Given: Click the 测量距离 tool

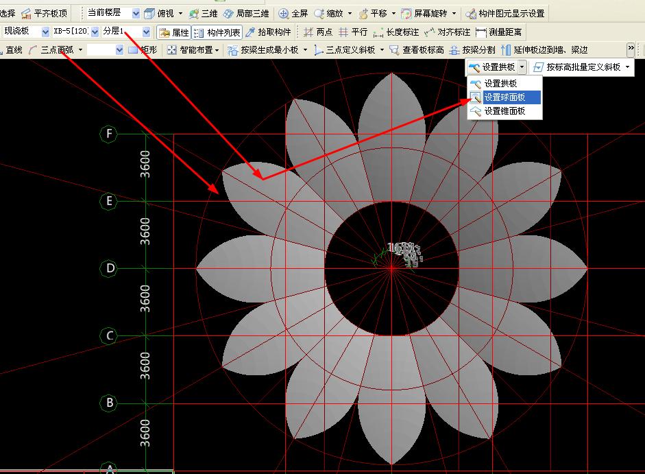Looking at the screenshot, I should pyautogui.click(x=498, y=32).
